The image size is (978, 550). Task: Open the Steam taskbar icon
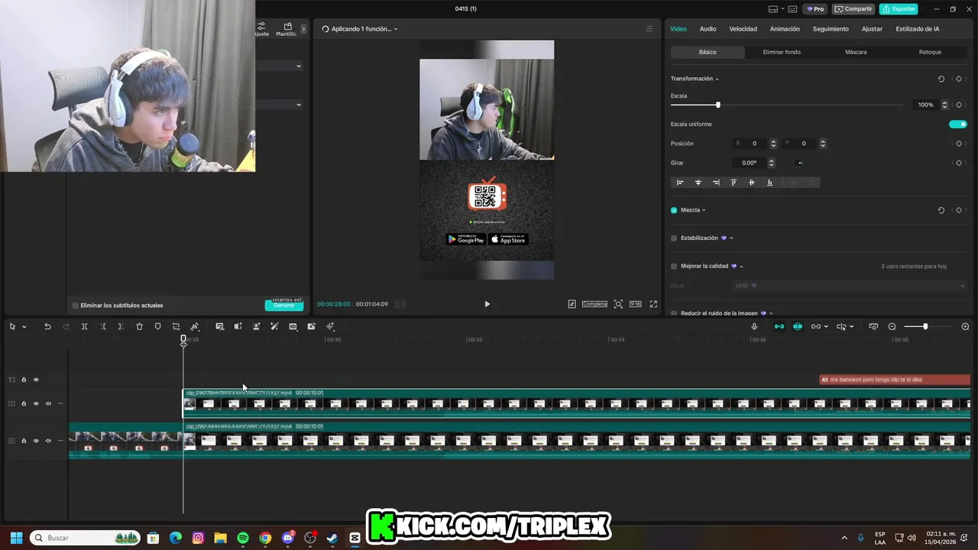point(332,538)
